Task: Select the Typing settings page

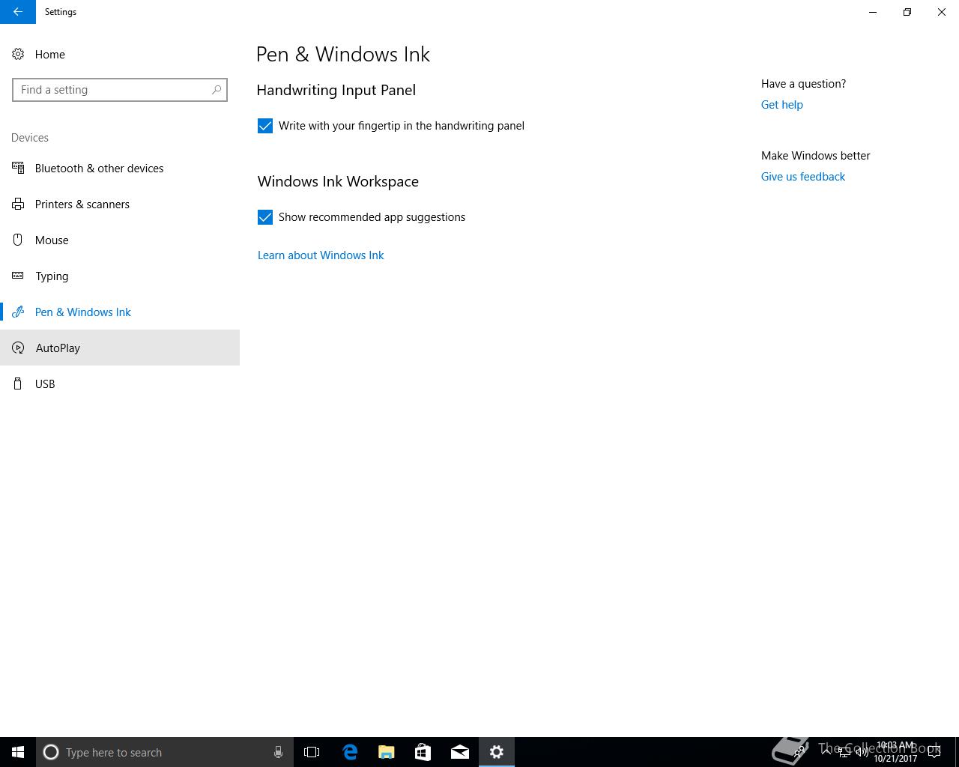Action: point(120,276)
